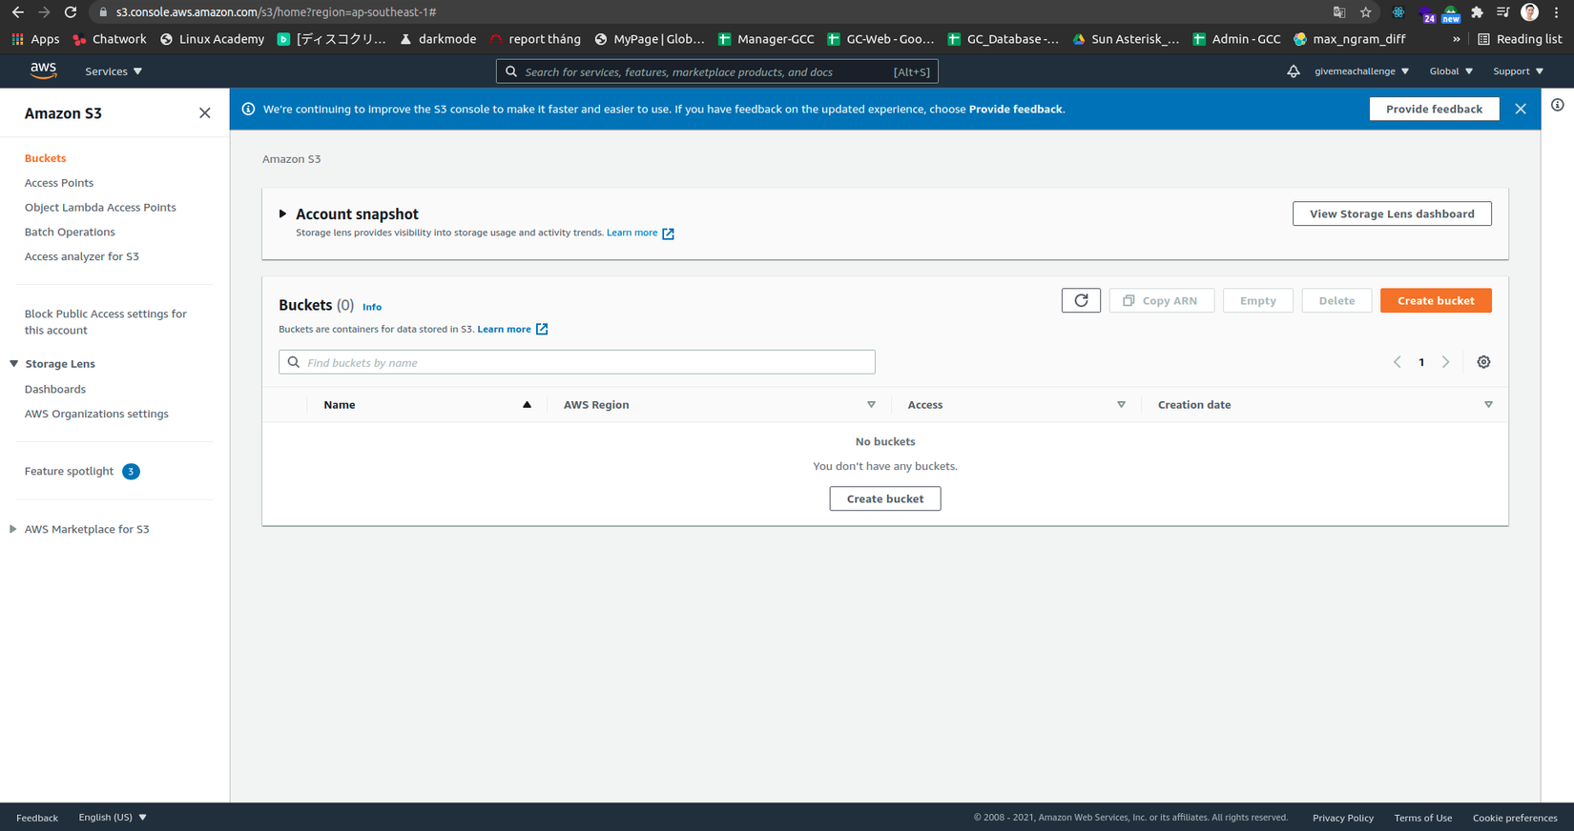
Task: Click View Storage Lens dashboard button
Action: 1392,213
